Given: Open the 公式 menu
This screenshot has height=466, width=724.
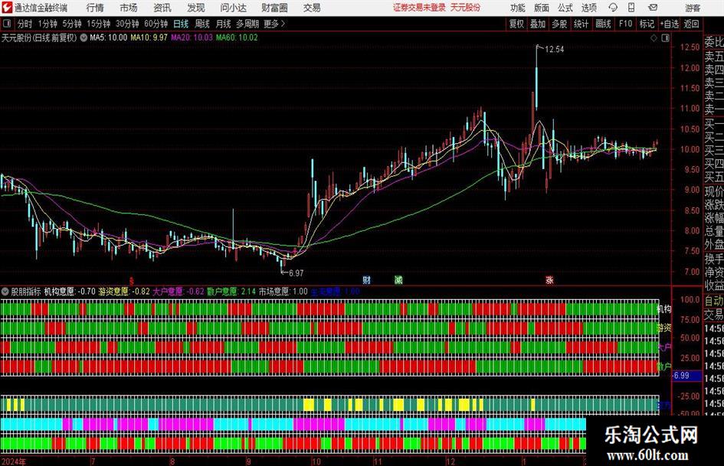Looking at the screenshot, I should pos(565,8).
